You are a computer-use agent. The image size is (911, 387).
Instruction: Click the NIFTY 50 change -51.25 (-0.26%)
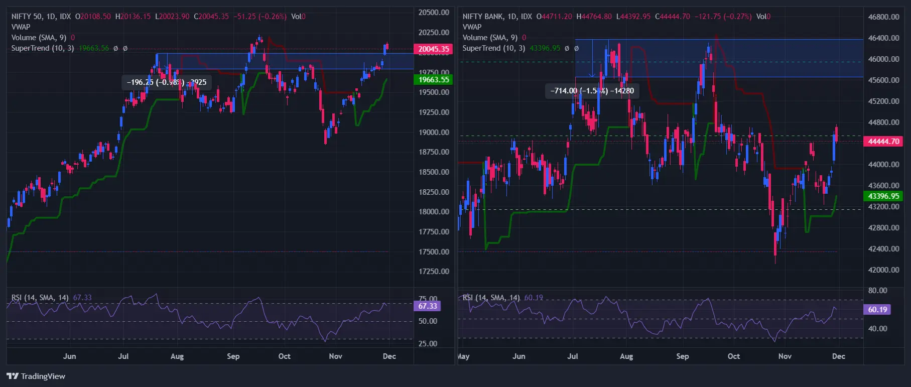click(x=260, y=17)
